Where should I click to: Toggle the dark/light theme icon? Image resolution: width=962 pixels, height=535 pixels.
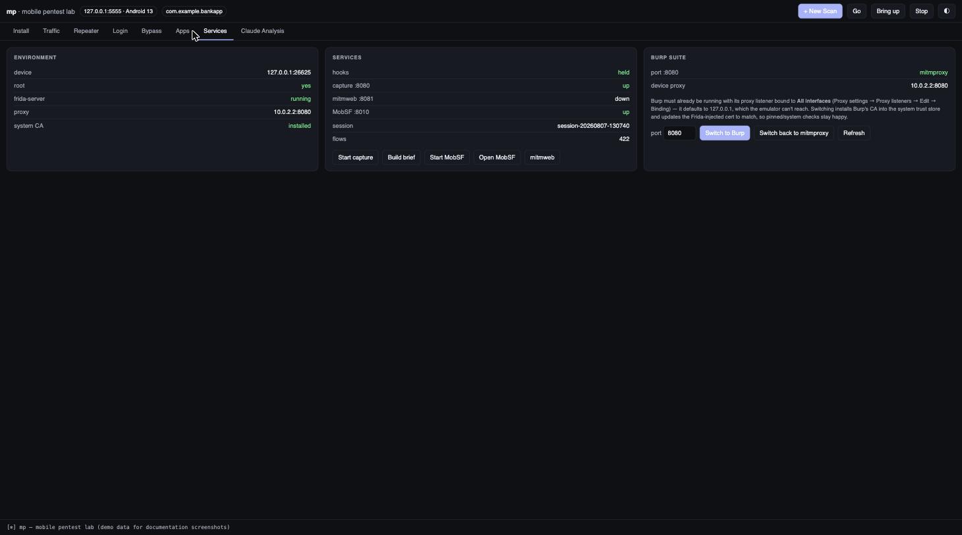pyautogui.click(x=946, y=11)
